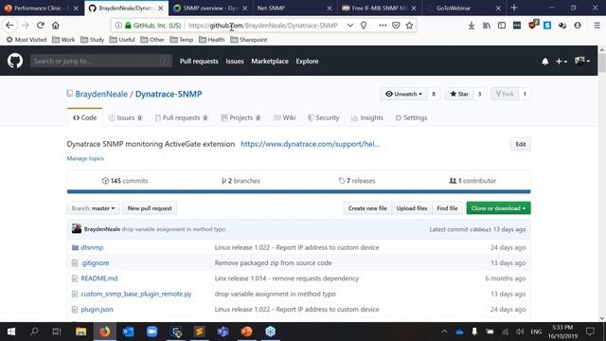Image resolution: width=606 pixels, height=341 pixels.
Task: Open PowerPoint from taskbar
Action: pos(246,332)
